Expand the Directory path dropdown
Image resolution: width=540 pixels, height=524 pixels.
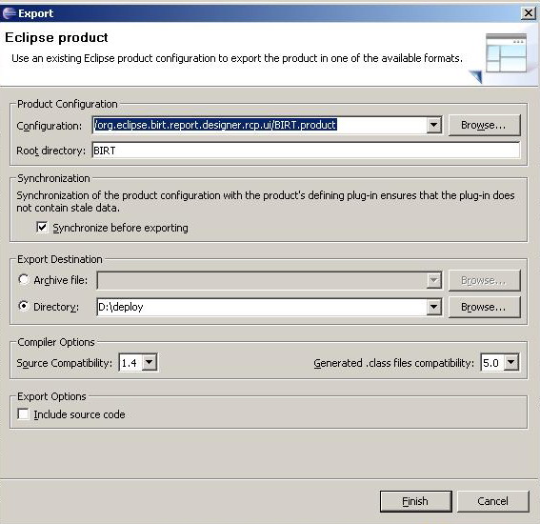coord(434,307)
